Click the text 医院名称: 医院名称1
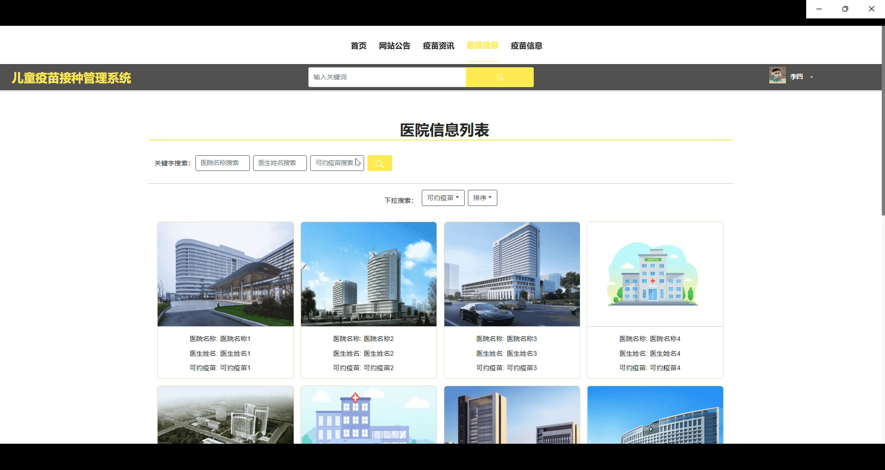 click(x=220, y=339)
